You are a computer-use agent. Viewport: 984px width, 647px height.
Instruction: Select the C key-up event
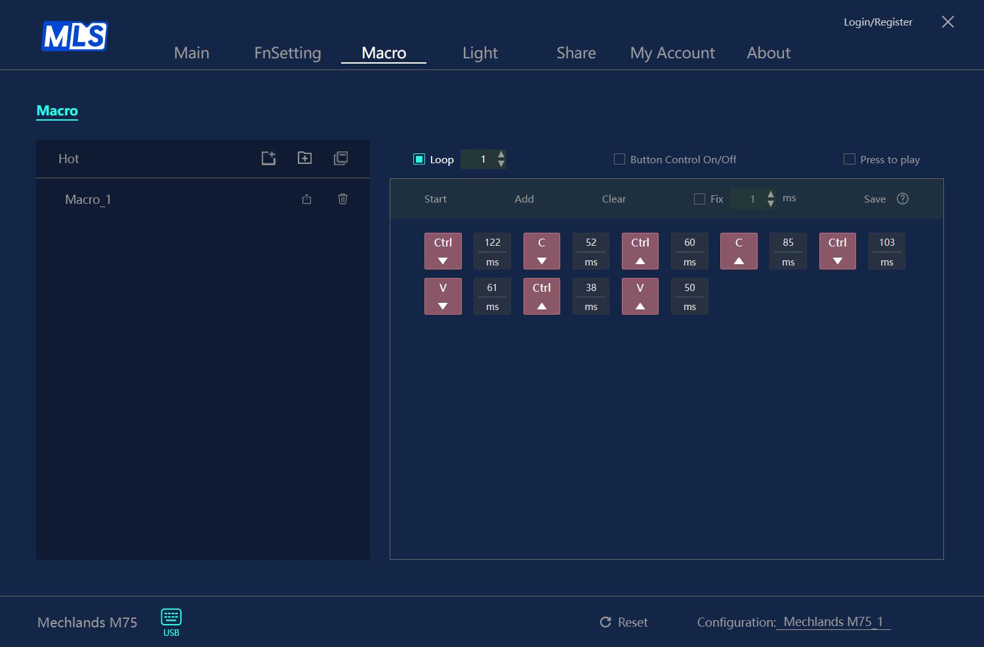point(739,251)
